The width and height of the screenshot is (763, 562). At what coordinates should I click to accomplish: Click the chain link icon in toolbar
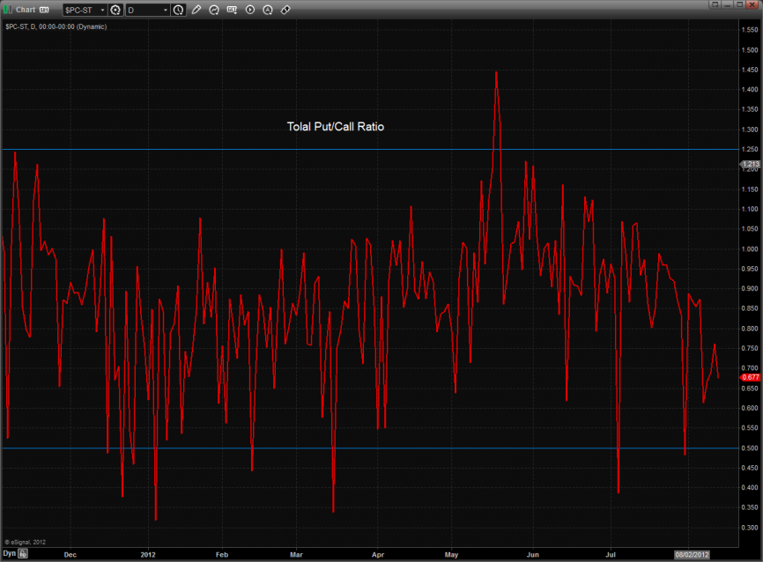point(285,10)
